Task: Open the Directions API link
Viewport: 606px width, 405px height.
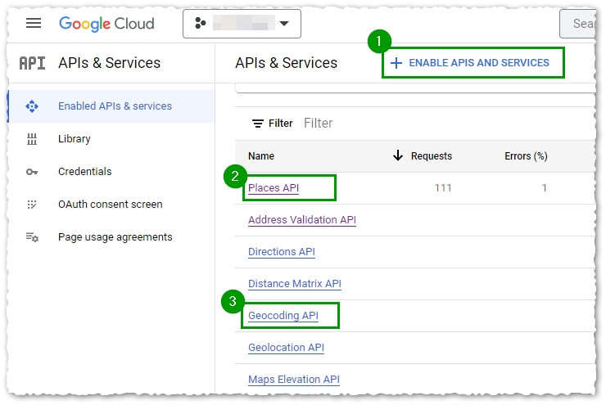Action: (282, 252)
